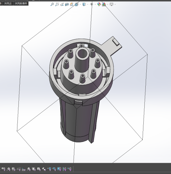Expand the Hide/Show Items dropdown arrow
171x174 pixels.
click(x=95, y=4)
